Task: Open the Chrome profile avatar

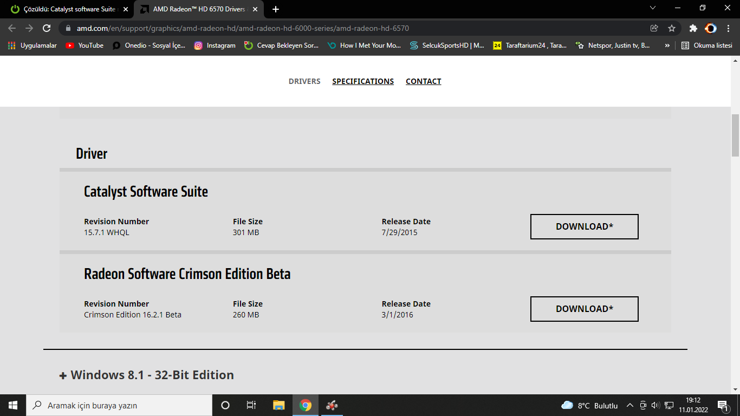Action: point(710,28)
